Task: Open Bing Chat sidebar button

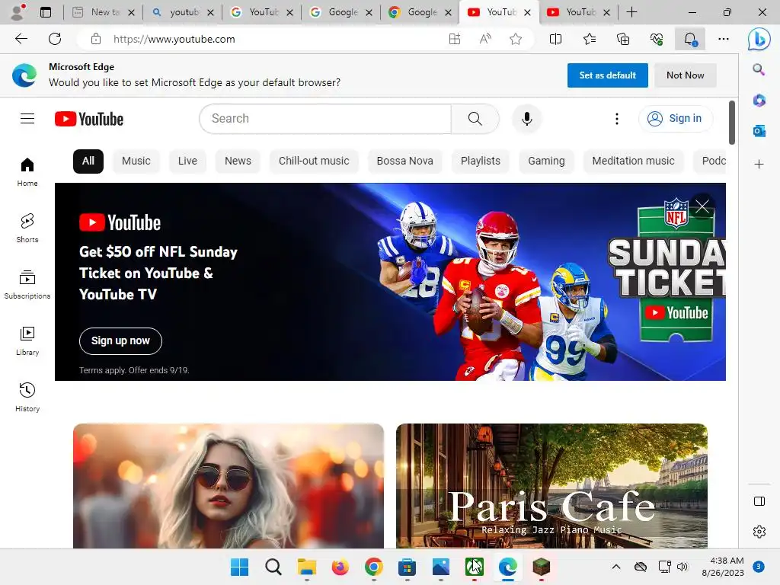Action: pos(759,39)
